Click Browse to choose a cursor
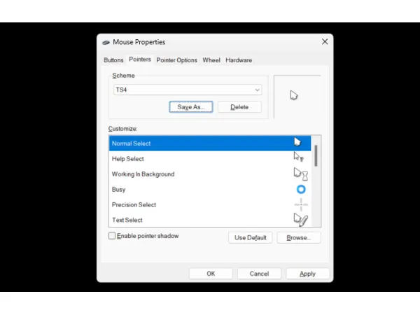This screenshot has width=420, height=315. (x=299, y=237)
